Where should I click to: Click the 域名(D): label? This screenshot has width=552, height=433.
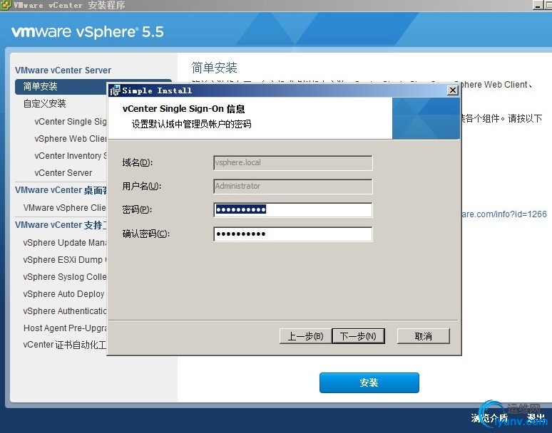[x=138, y=162]
